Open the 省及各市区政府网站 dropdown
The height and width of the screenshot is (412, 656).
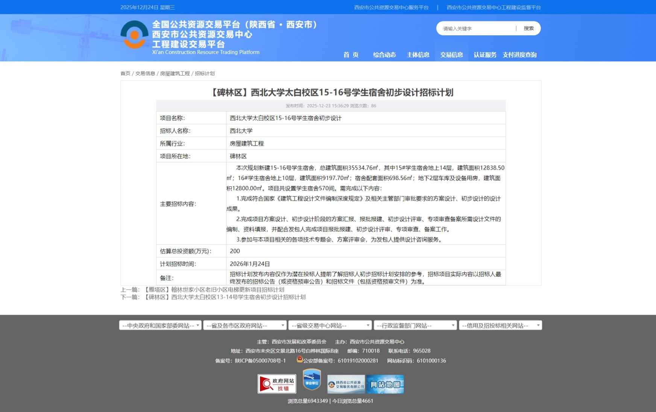point(245,325)
